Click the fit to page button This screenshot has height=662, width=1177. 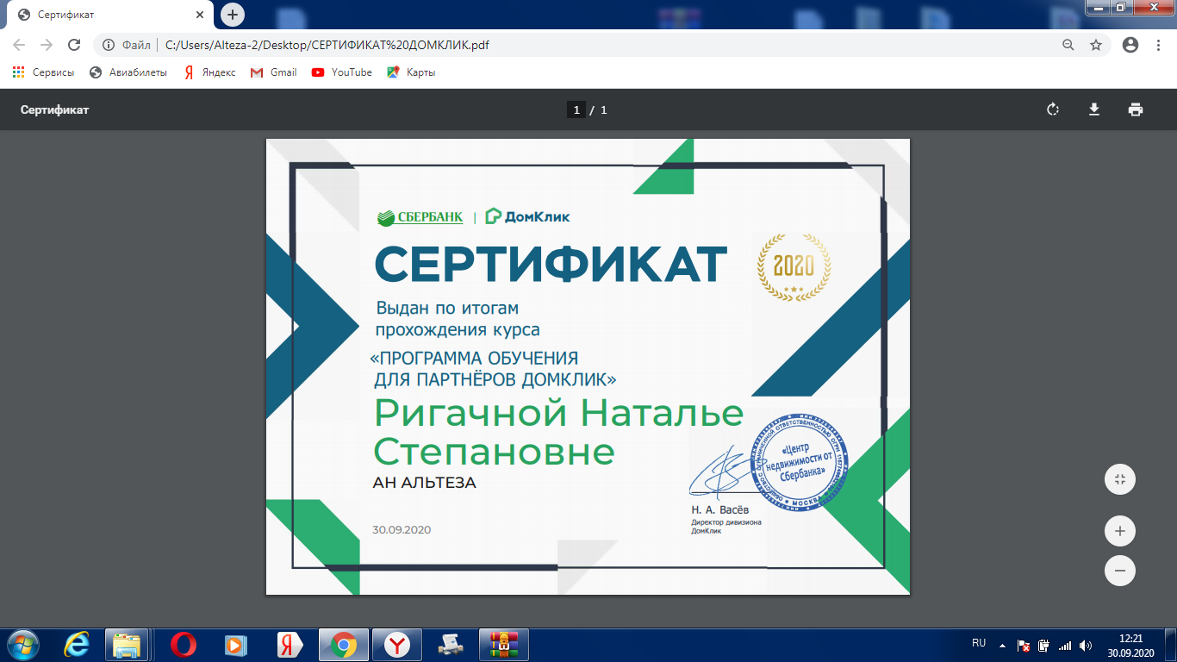1120,479
